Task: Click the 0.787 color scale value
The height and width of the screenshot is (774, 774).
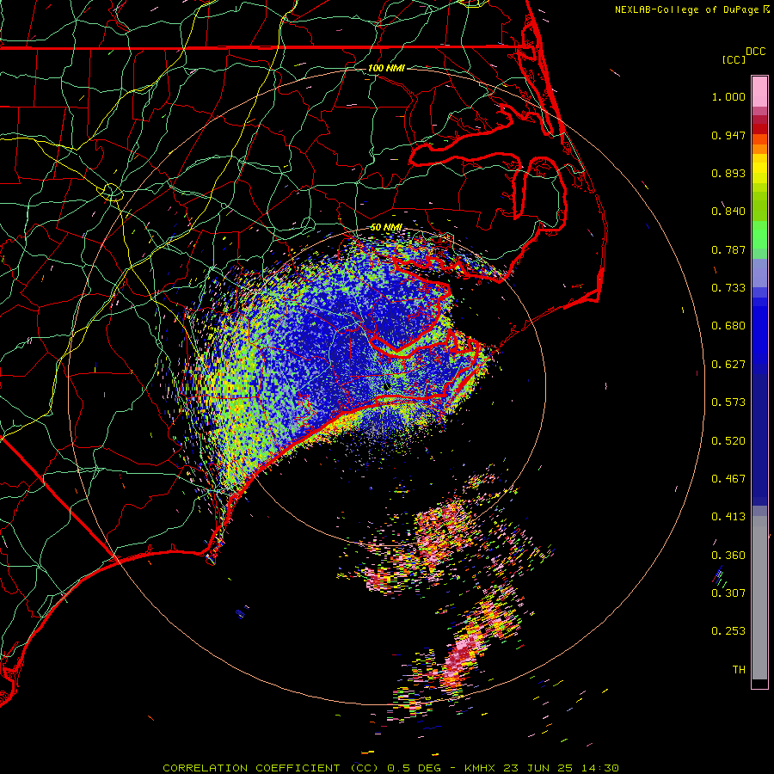Action: (728, 249)
